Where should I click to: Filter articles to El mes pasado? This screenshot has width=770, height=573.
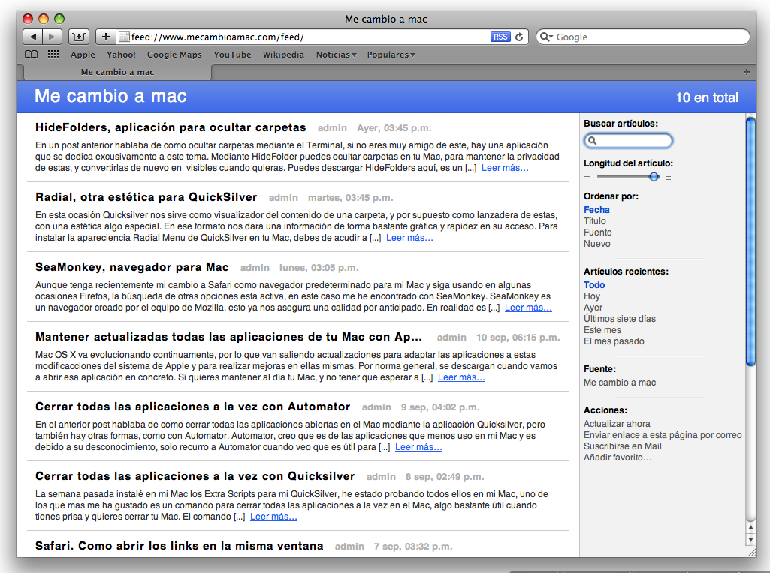(x=614, y=341)
